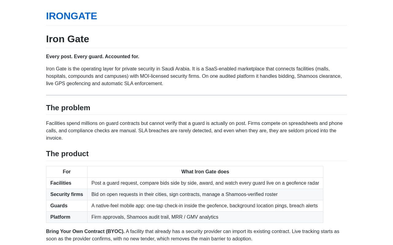
Task: Click the Iron Gate main heading
Action: coord(68,39)
